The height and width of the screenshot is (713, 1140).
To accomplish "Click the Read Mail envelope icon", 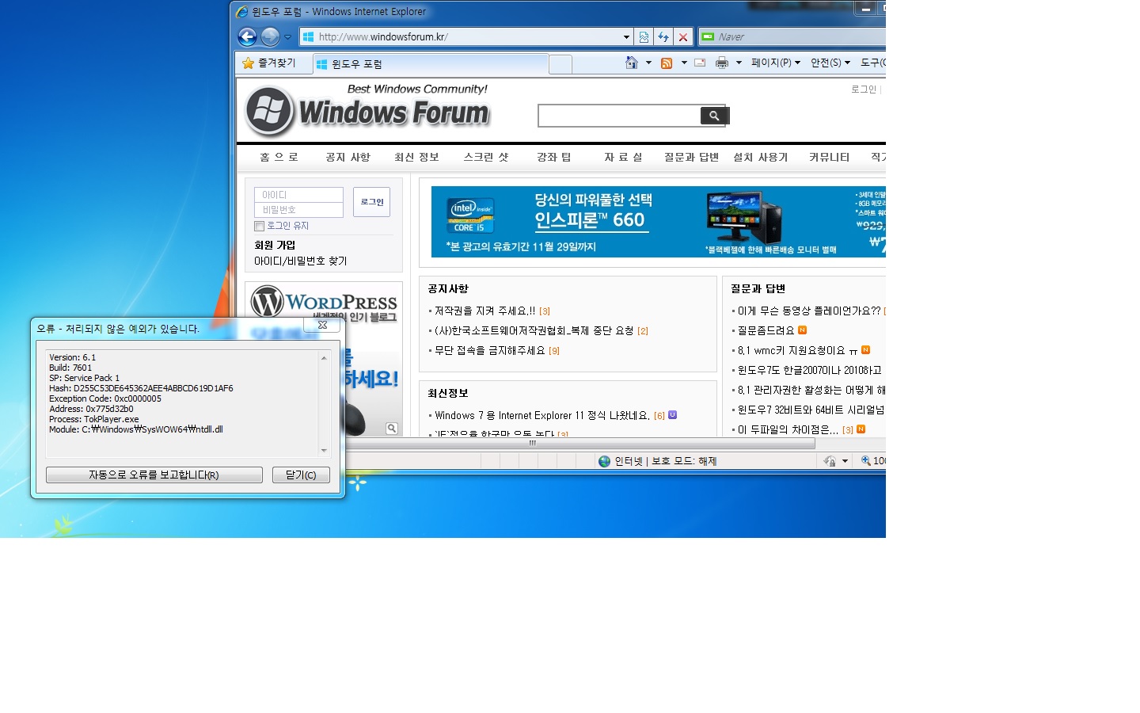I will pyautogui.click(x=700, y=63).
